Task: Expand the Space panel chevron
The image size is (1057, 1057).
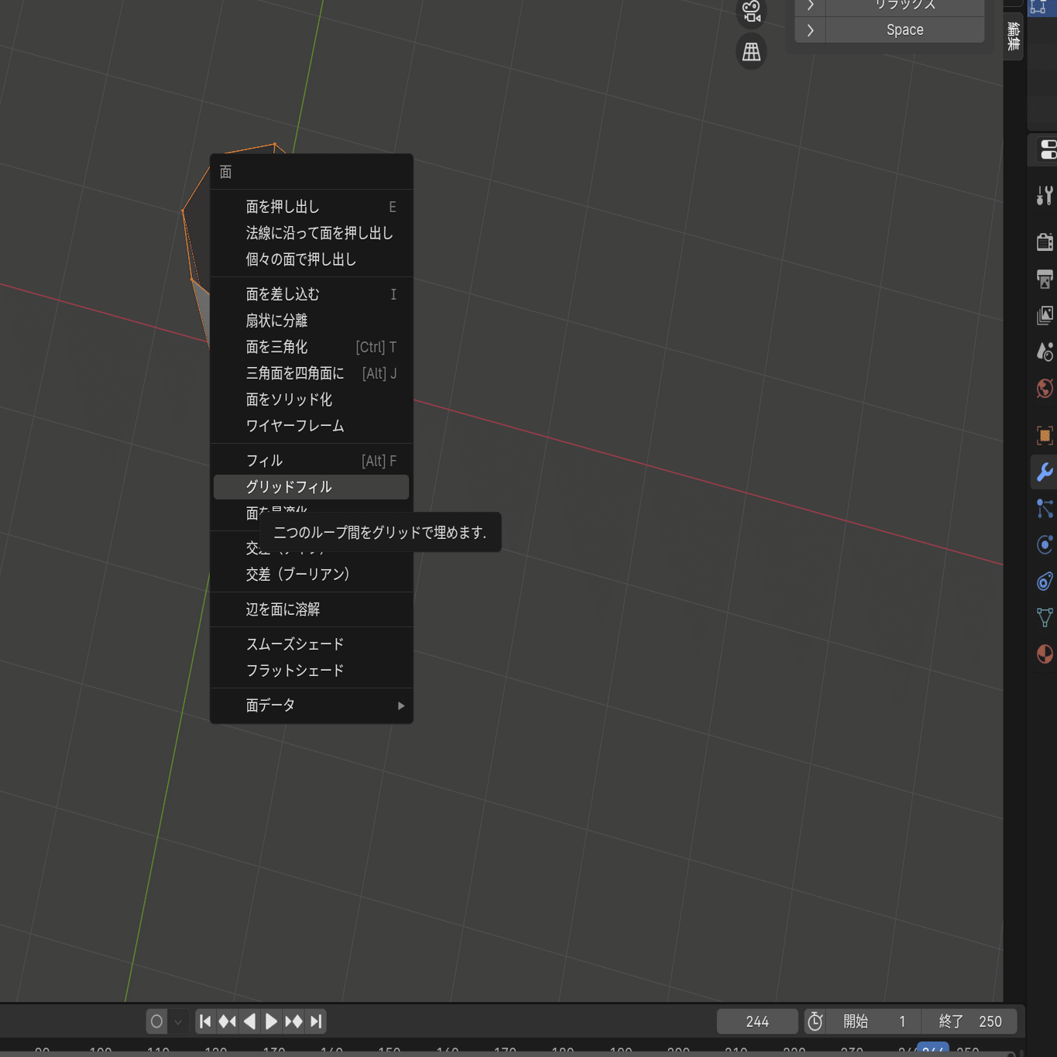Action: [x=810, y=30]
